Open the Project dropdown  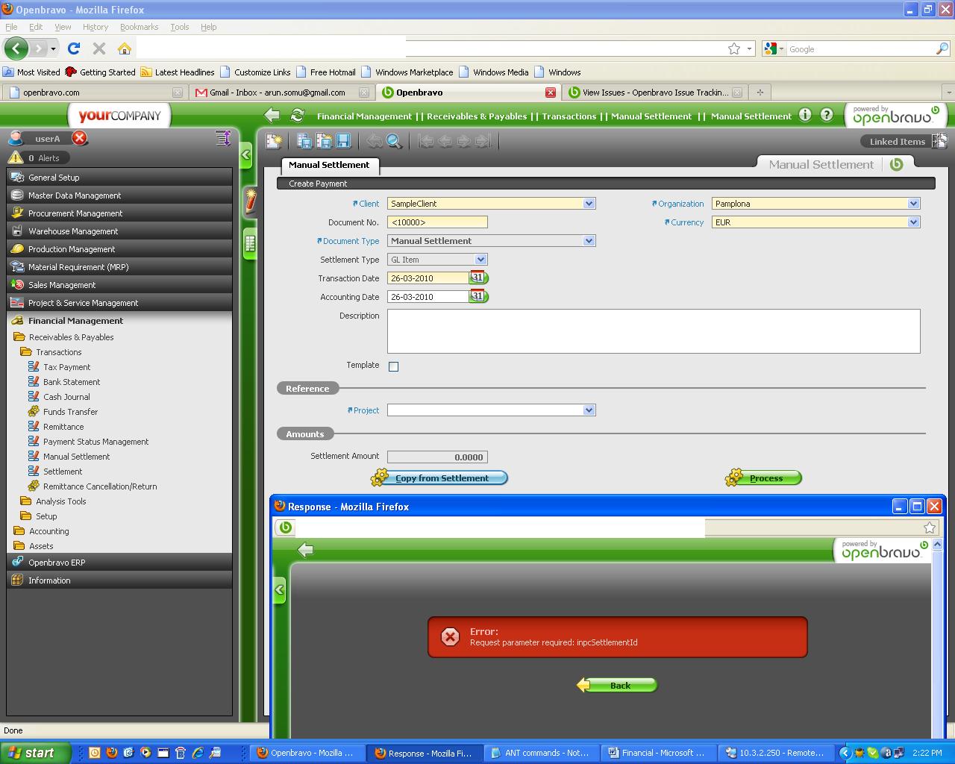point(589,410)
